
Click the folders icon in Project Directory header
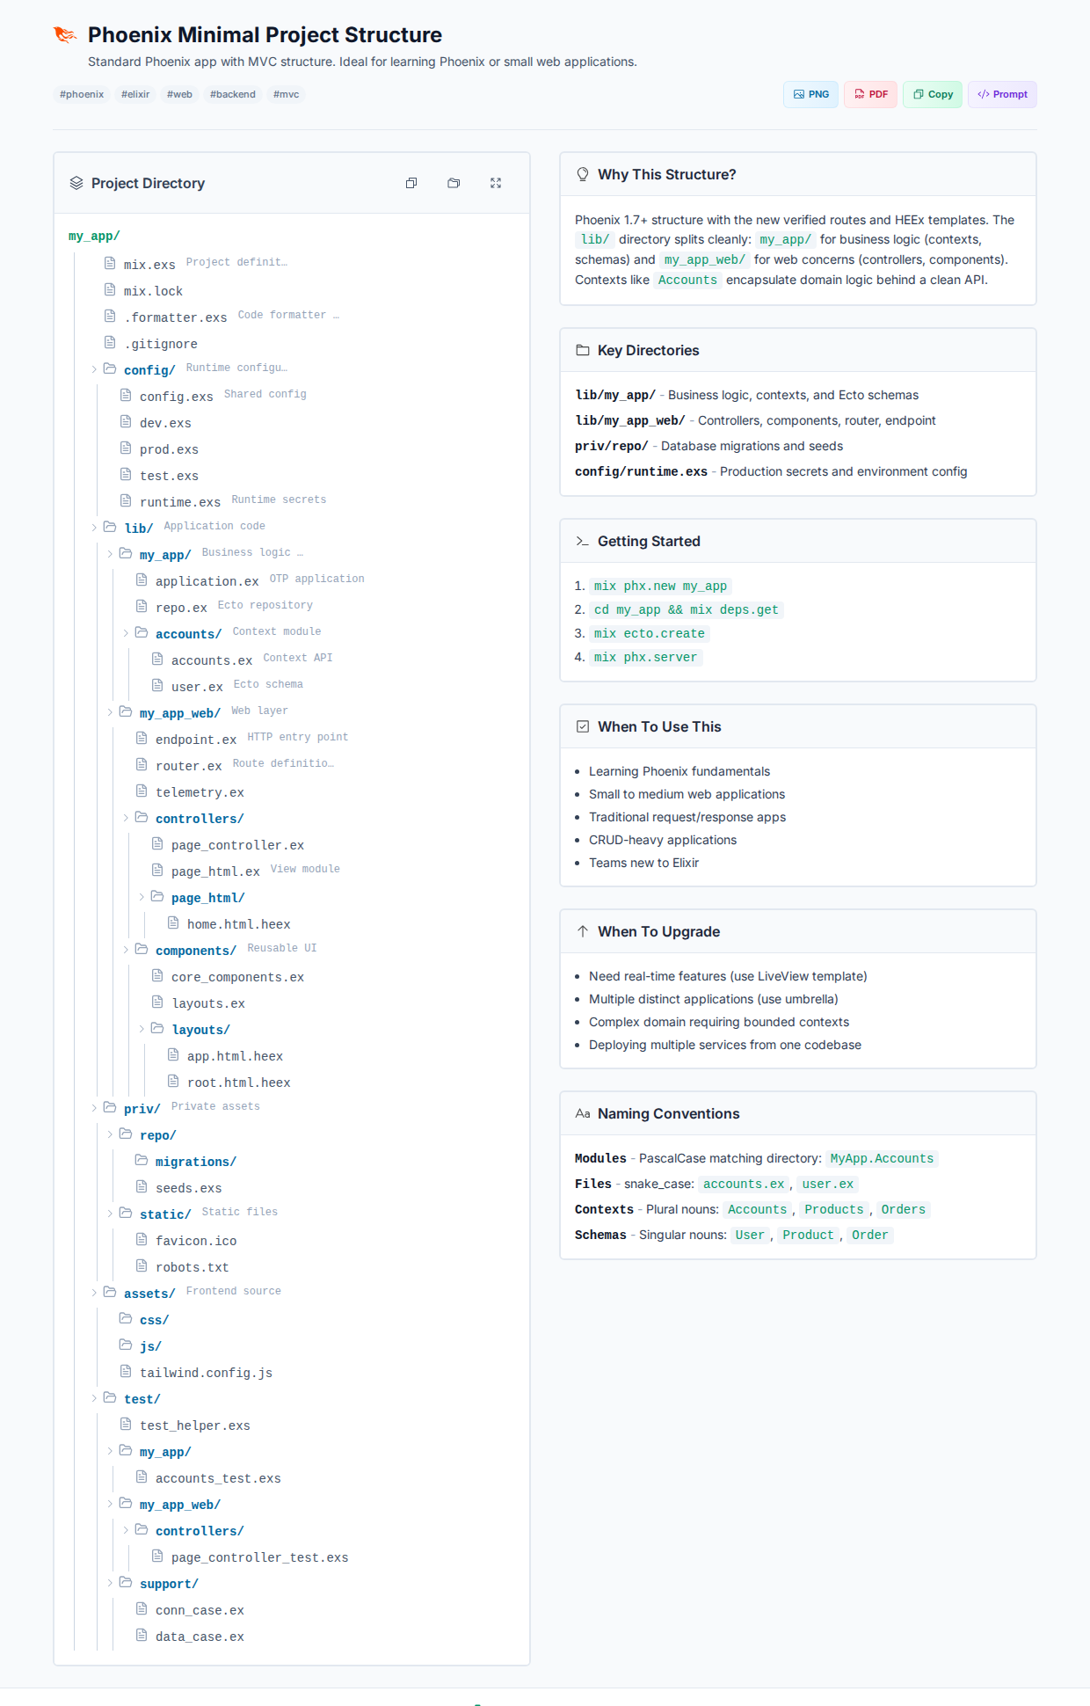pos(454,183)
